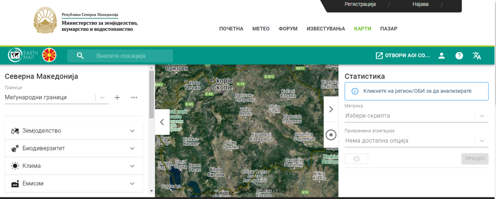Click the paw icon for Биодиверзитет
Screen dimensions: 496x199
(x=15, y=148)
